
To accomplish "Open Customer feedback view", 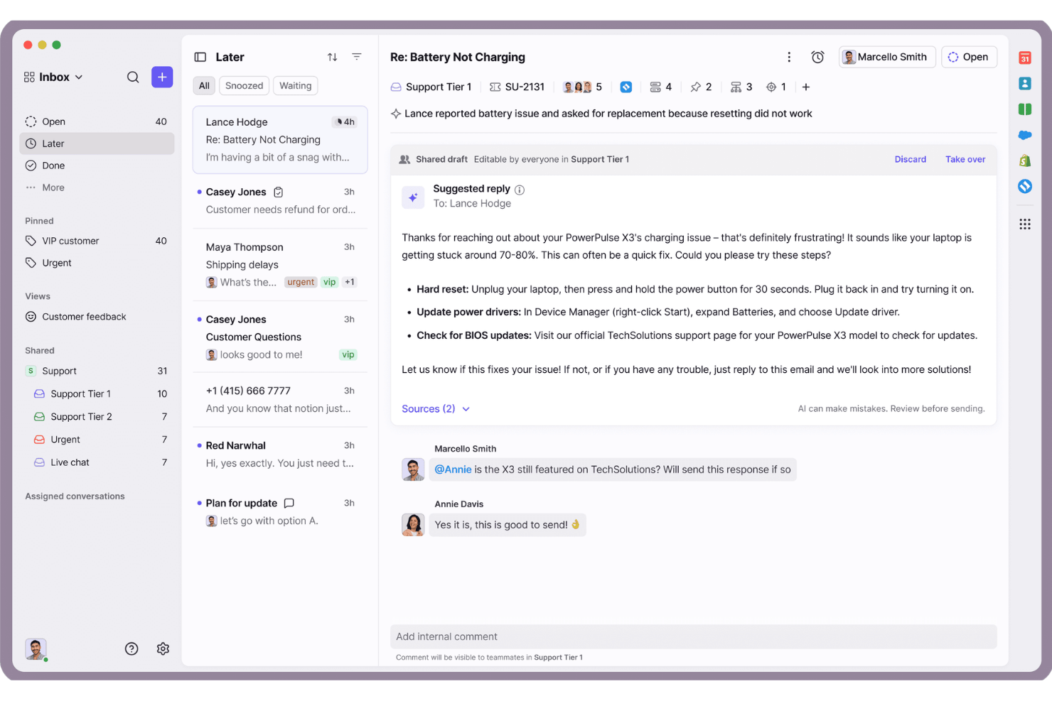I will [97, 317].
